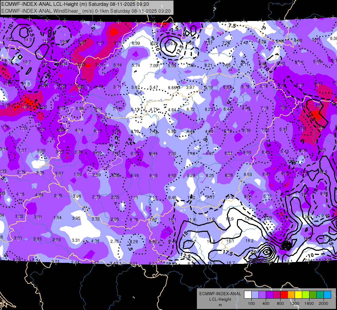Viewport: 337px width, 310px height.
Task: Click the legend label '1600'
Action: point(309,303)
